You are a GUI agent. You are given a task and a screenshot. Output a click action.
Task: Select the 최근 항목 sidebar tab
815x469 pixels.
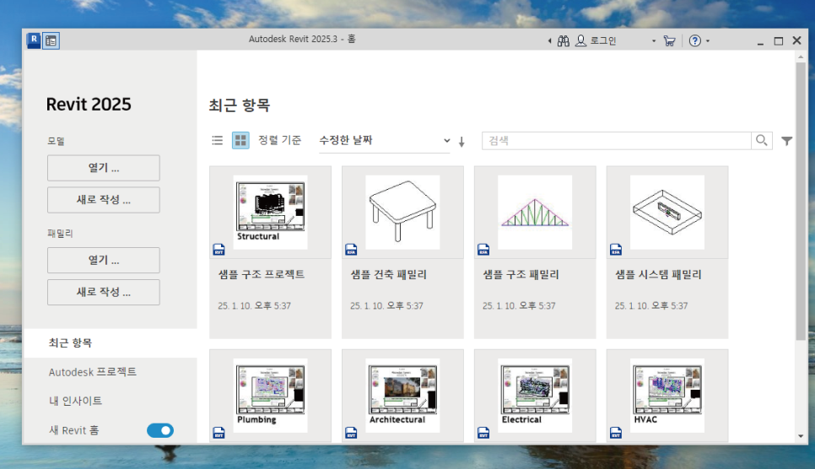tap(111, 342)
